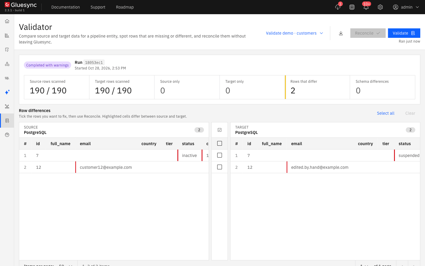Screen dimensions: 425x266
Task: Click the target cell edited.by.hand@example.com
Action: click(320, 167)
